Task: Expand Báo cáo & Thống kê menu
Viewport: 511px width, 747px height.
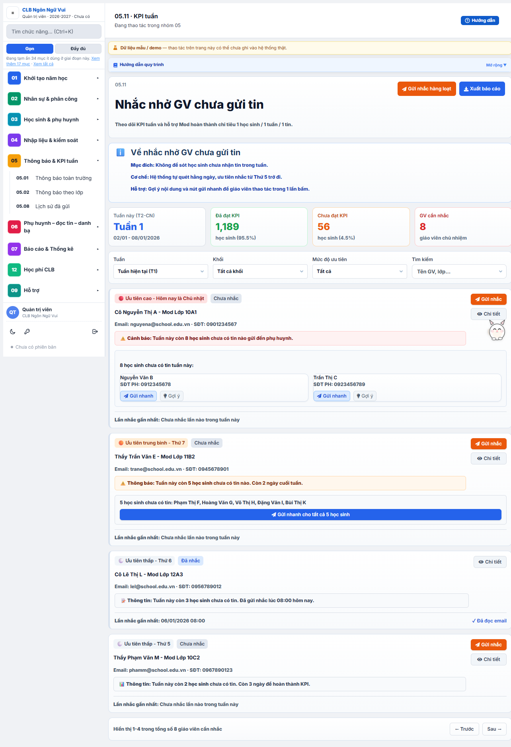Action: pos(54,249)
